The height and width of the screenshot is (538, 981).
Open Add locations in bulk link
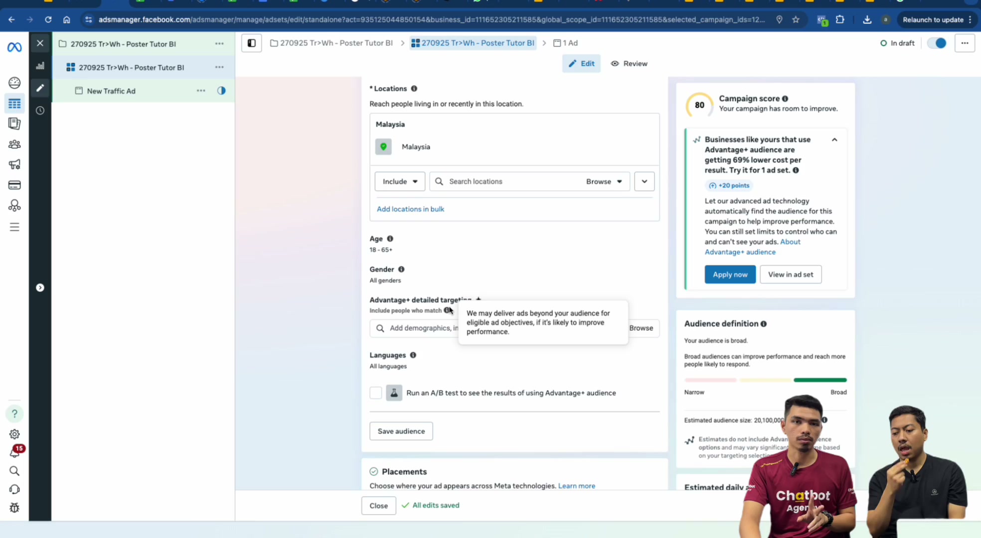pos(410,209)
